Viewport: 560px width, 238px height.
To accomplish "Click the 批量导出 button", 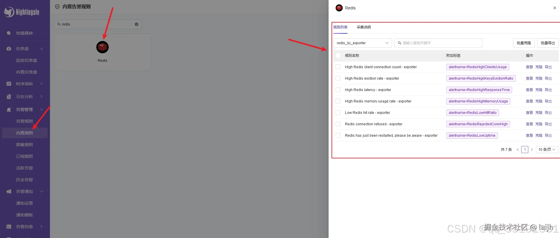I will click(x=548, y=43).
